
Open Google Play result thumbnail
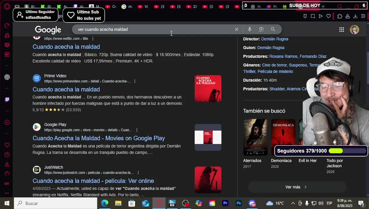coord(208,137)
